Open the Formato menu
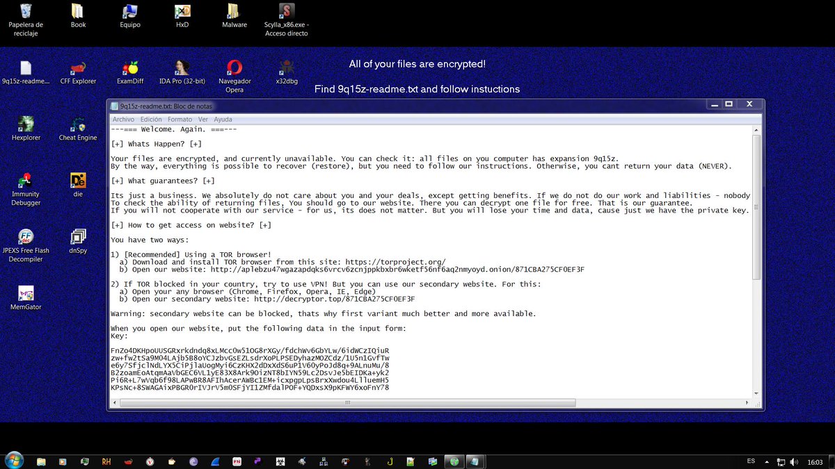This screenshot has height=469, width=835. point(180,119)
